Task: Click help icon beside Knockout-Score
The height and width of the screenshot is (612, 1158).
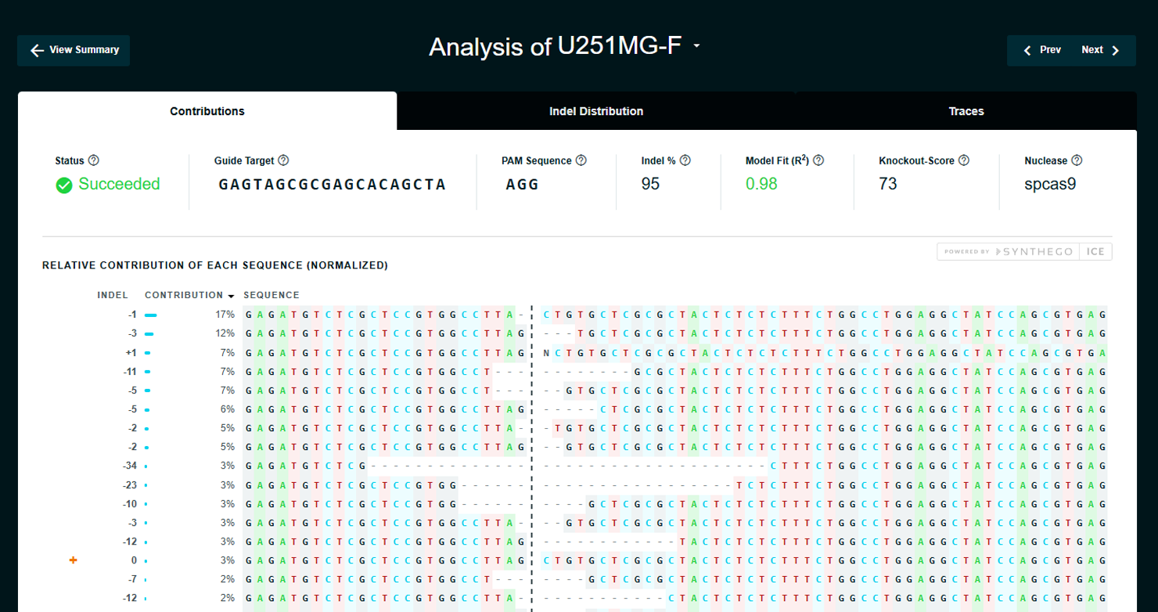Action: pyautogui.click(x=964, y=160)
